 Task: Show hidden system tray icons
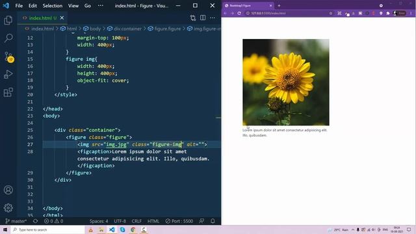353,229
